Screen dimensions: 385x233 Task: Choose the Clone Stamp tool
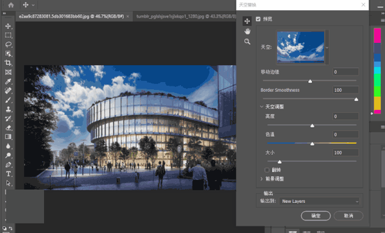coord(8,109)
